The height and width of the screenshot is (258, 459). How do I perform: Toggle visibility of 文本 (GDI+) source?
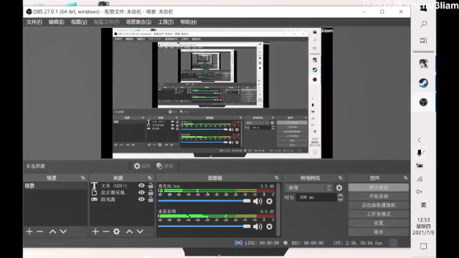(x=141, y=186)
